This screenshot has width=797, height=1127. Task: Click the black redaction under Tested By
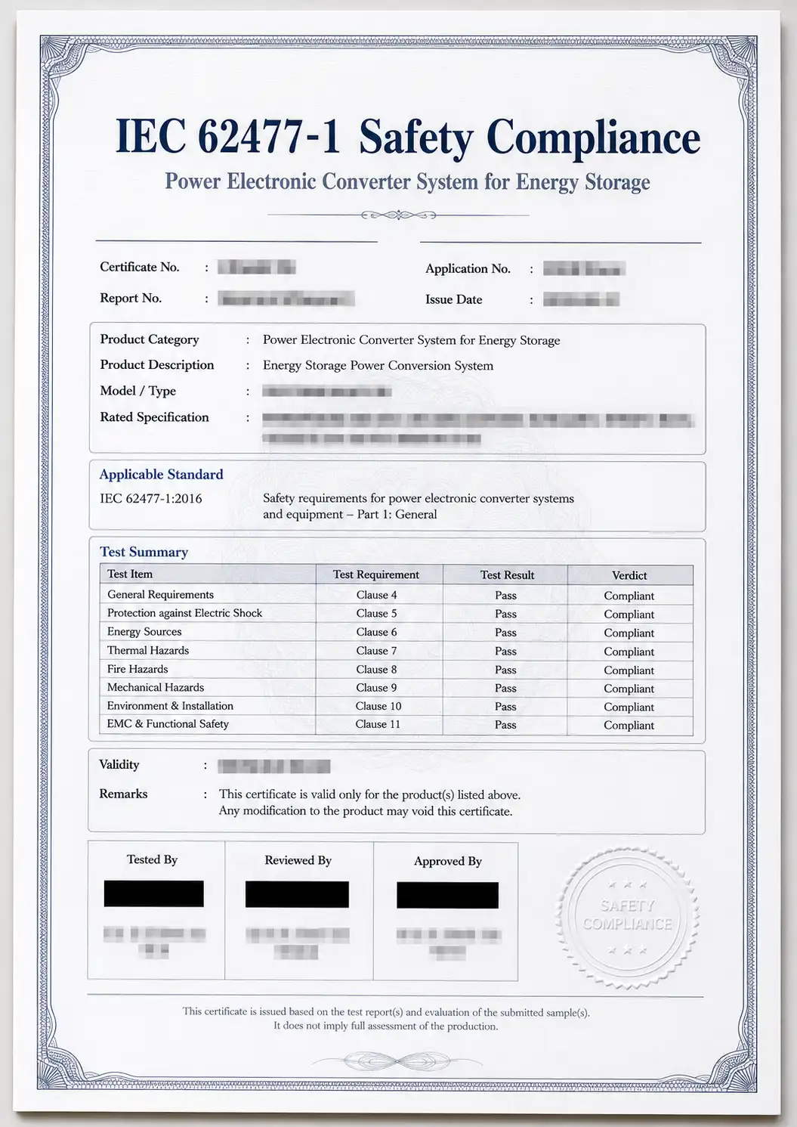coord(154,893)
